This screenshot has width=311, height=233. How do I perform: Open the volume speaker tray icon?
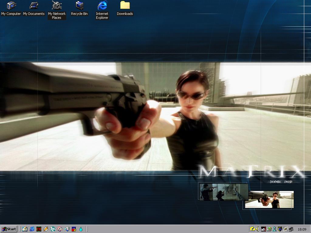257,229
